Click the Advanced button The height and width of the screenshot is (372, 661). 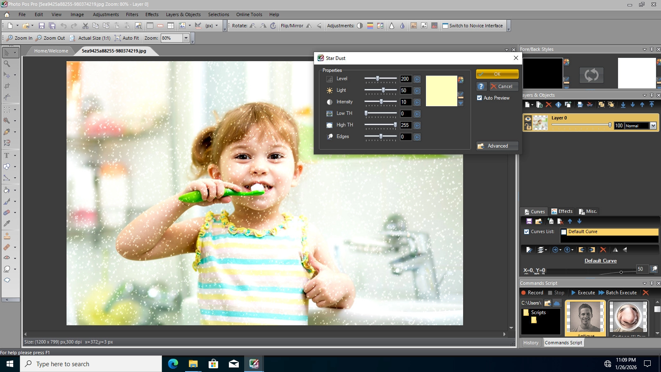point(497,146)
